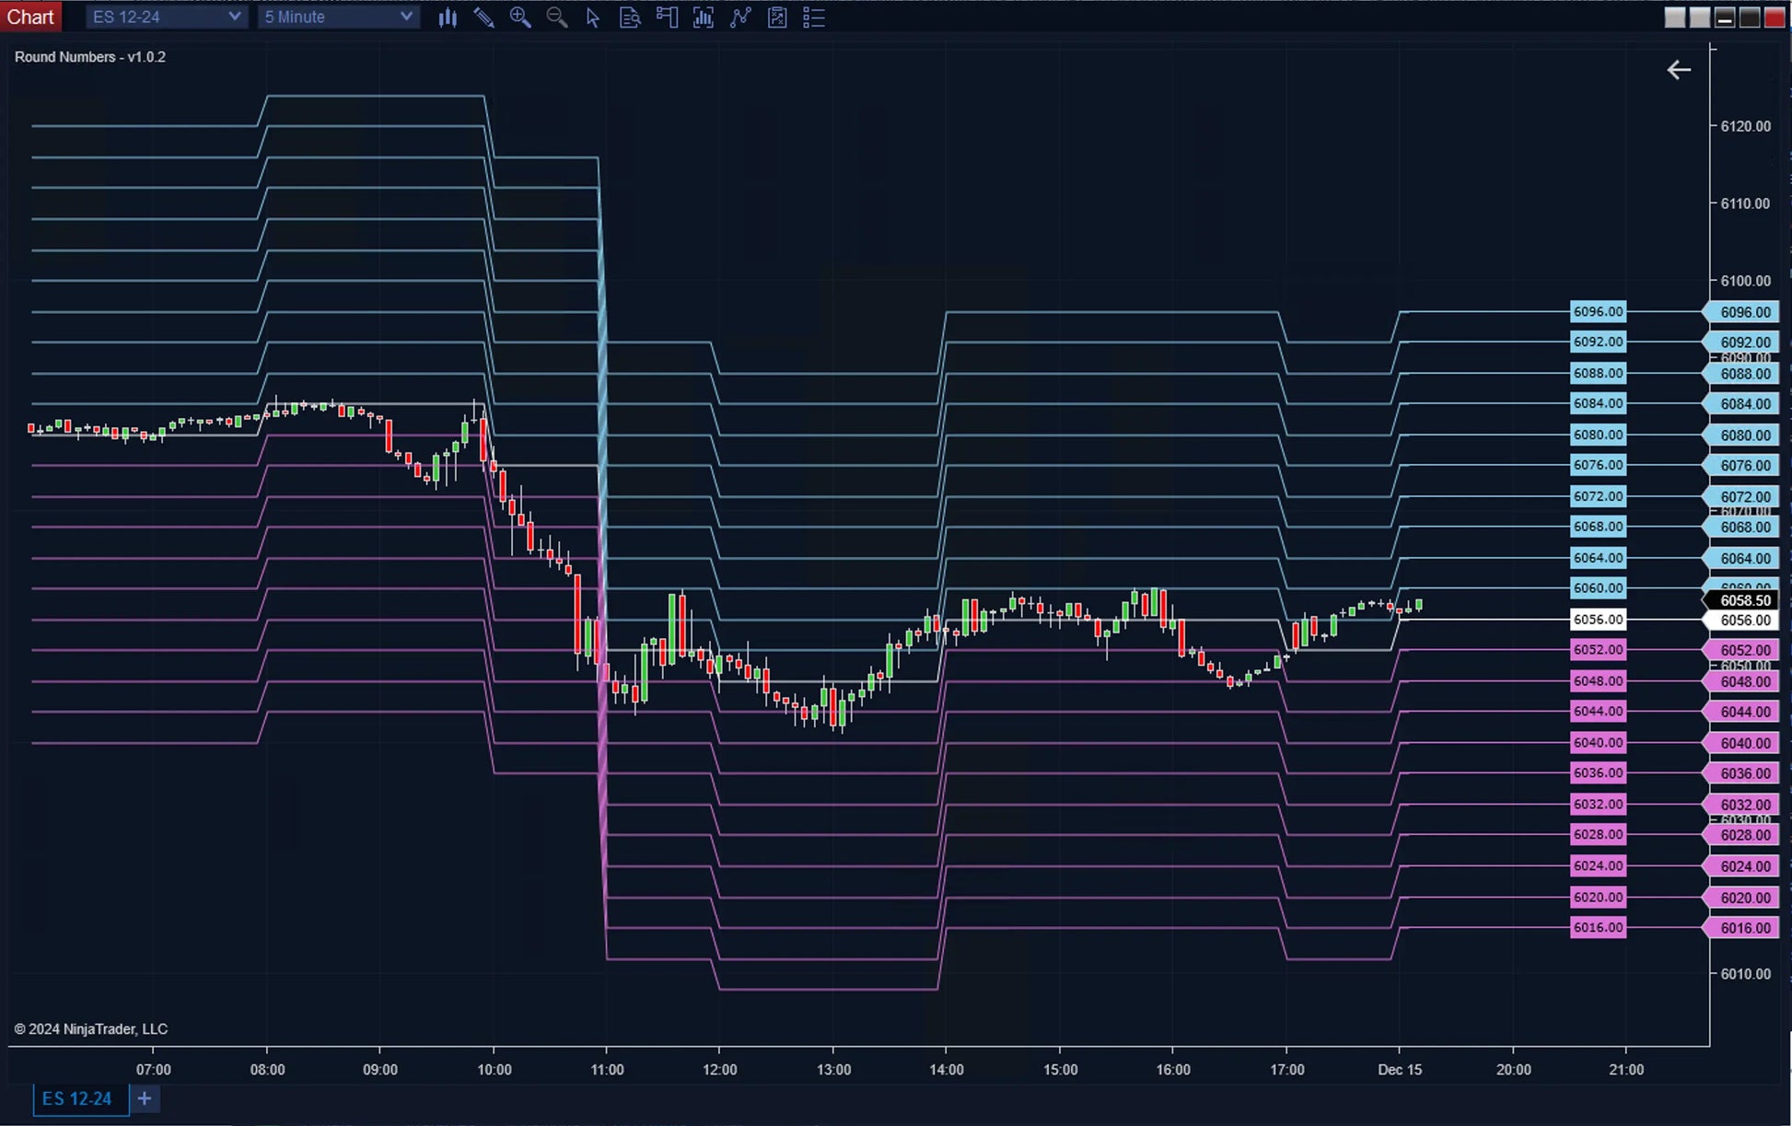Image resolution: width=1792 pixels, height=1126 pixels.
Task: Open the strategy performance report icon
Action: pyautogui.click(x=777, y=17)
